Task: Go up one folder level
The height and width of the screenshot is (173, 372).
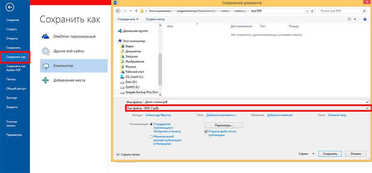Action: click(x=136, y=11)
